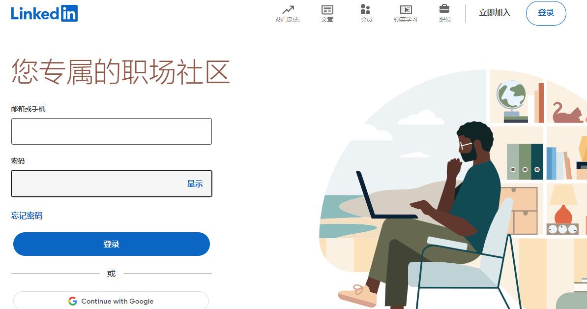
Task: Click the 您专属的职场社区 headline
Action: (x=120, y=71)
